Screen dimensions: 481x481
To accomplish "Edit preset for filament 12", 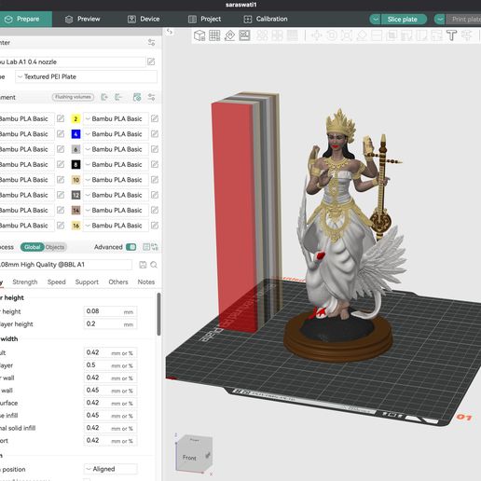I will pos(155,195).
